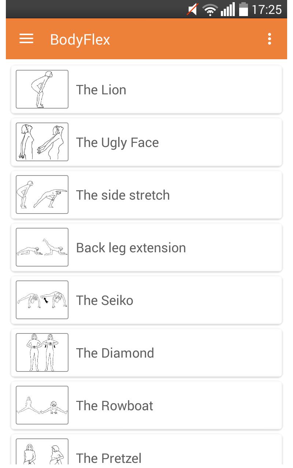
Task: Tap the battery status icon
Action: (x=244, y=10)
